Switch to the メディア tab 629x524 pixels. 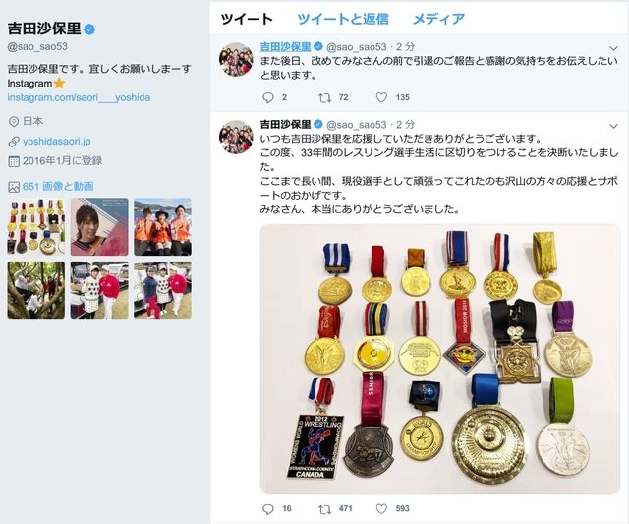(438, 19)
